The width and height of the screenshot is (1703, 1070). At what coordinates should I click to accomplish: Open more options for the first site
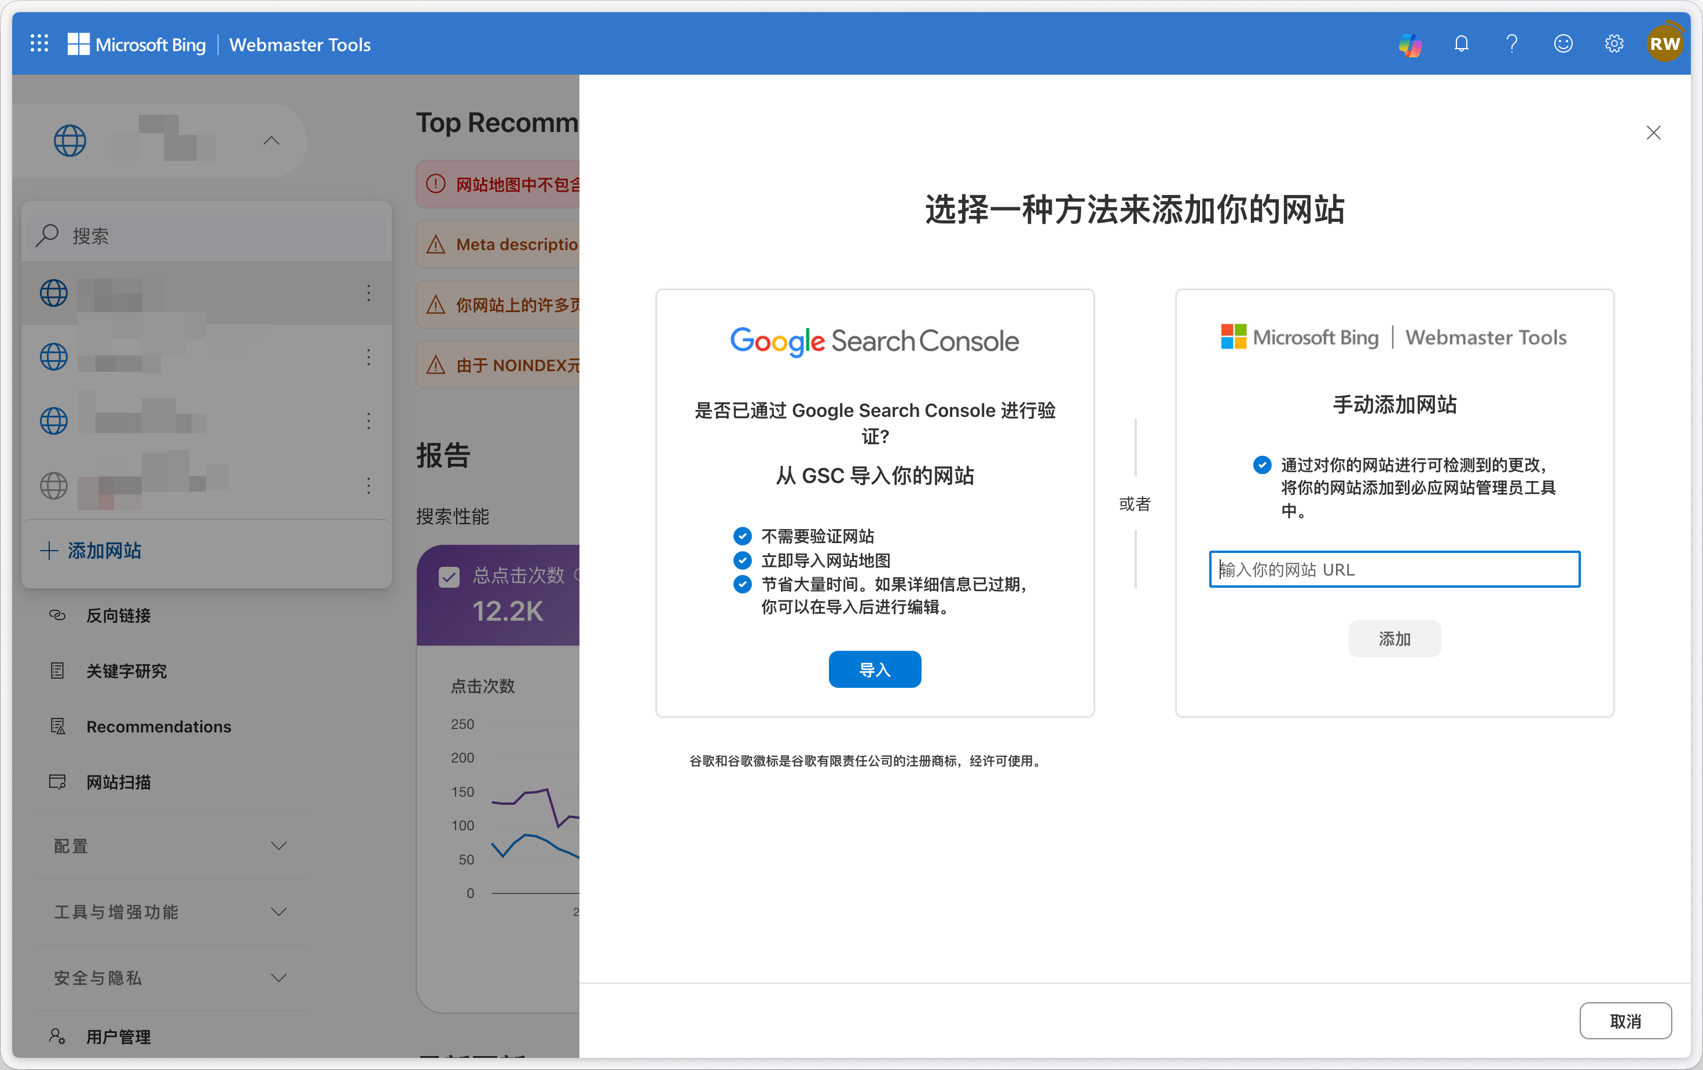(x=369, y=293)
